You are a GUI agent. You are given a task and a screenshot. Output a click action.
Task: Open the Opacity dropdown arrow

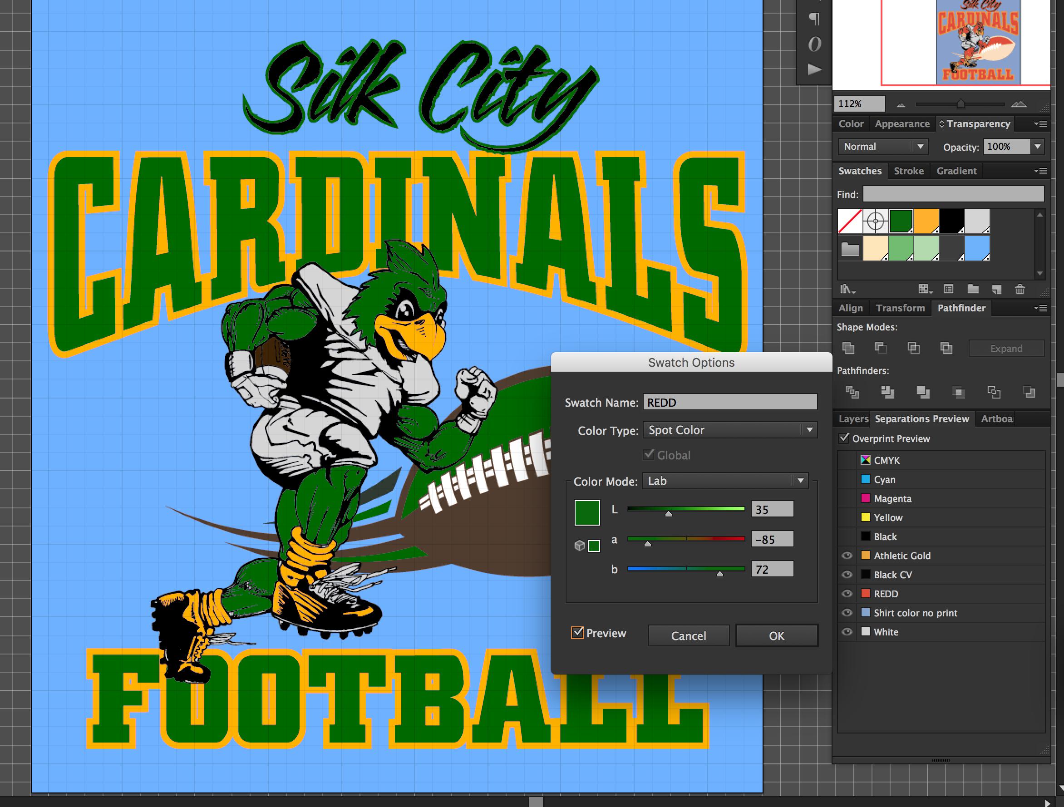(1038, 146)
